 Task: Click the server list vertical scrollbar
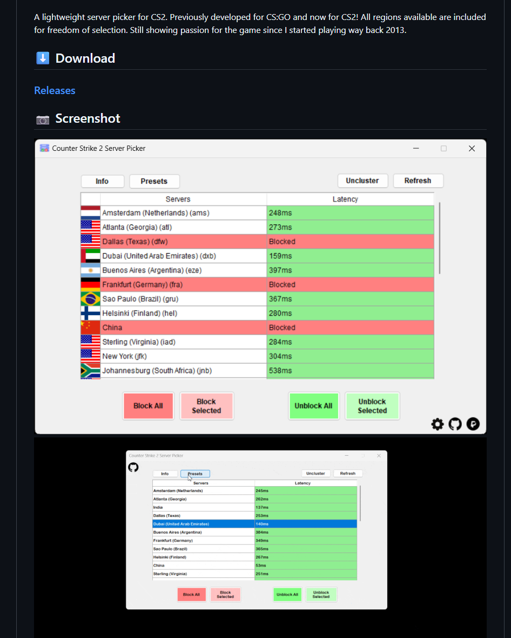point(440,238)
